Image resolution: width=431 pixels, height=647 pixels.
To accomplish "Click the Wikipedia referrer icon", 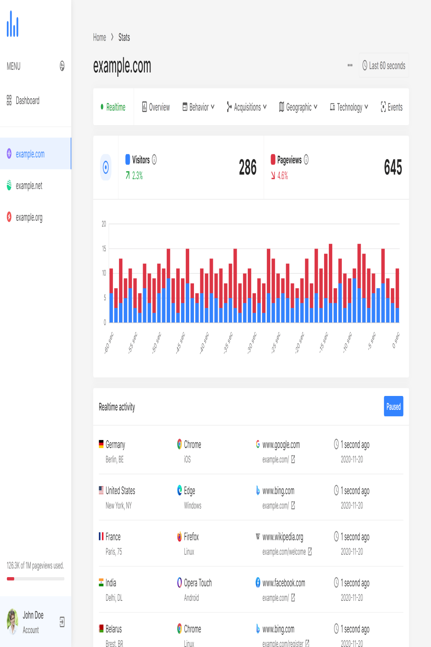I will (258, 537).
